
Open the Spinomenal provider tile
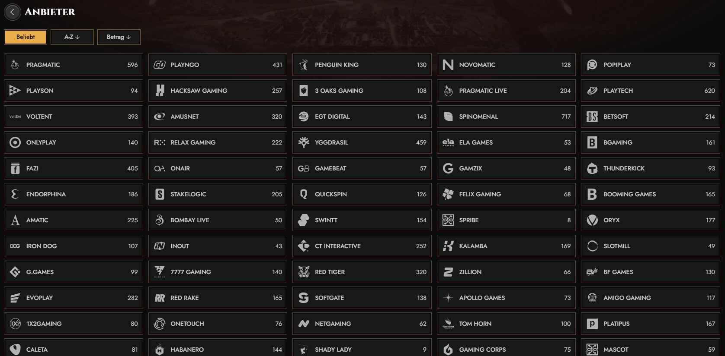(506, 117)
